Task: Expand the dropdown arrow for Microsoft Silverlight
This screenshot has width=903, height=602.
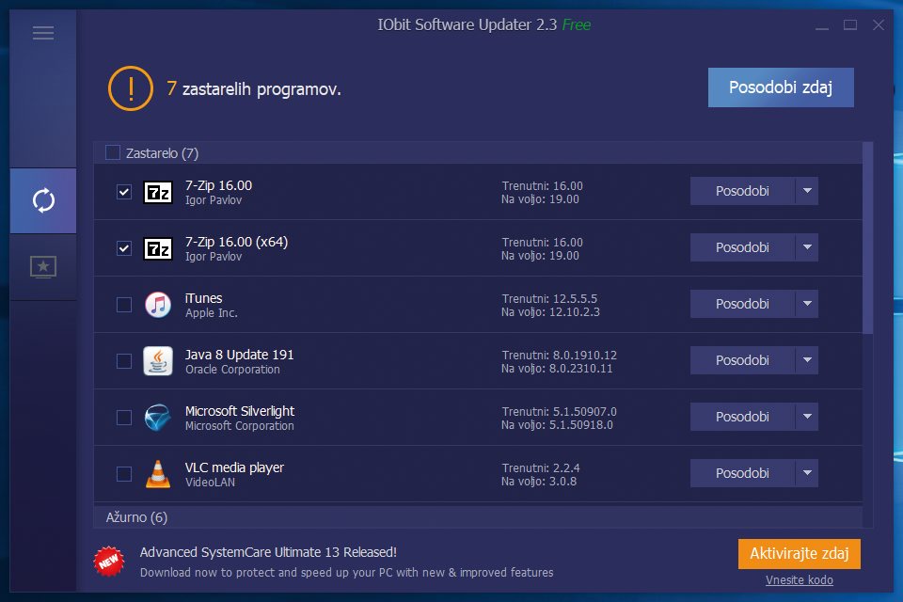Action: pos(807,417)
